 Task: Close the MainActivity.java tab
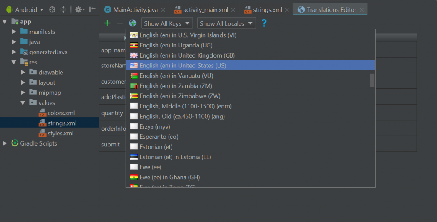163,10
